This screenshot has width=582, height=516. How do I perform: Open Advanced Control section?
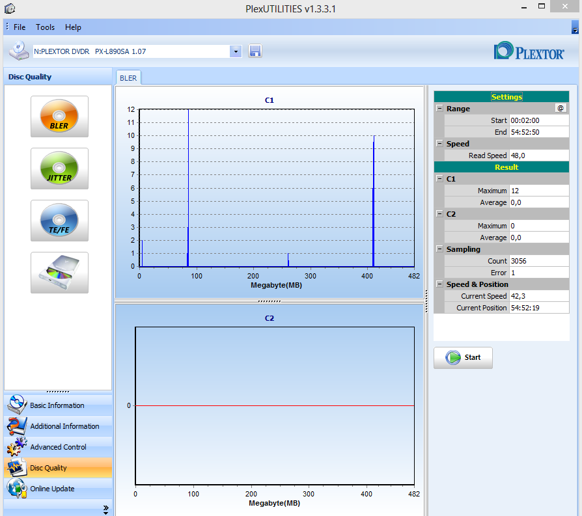pyautogui.click(x=58, y=446)
